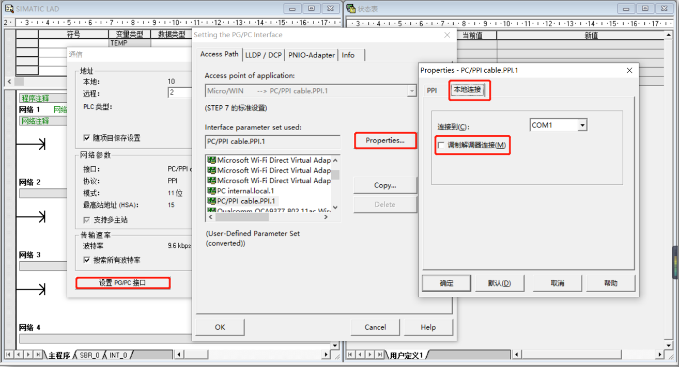This screenshot has width=679, height=367.
Task: Click Help in PG/PC Interface dialog
Action: coord(428,327)
